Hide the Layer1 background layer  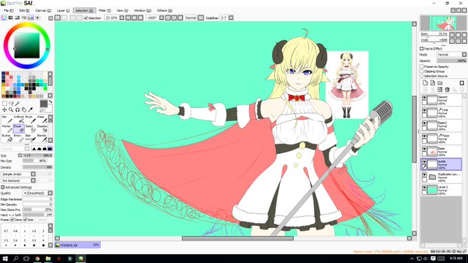424,187
